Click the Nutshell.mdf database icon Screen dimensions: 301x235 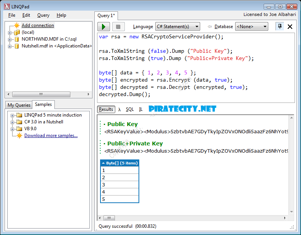point(17,46)
